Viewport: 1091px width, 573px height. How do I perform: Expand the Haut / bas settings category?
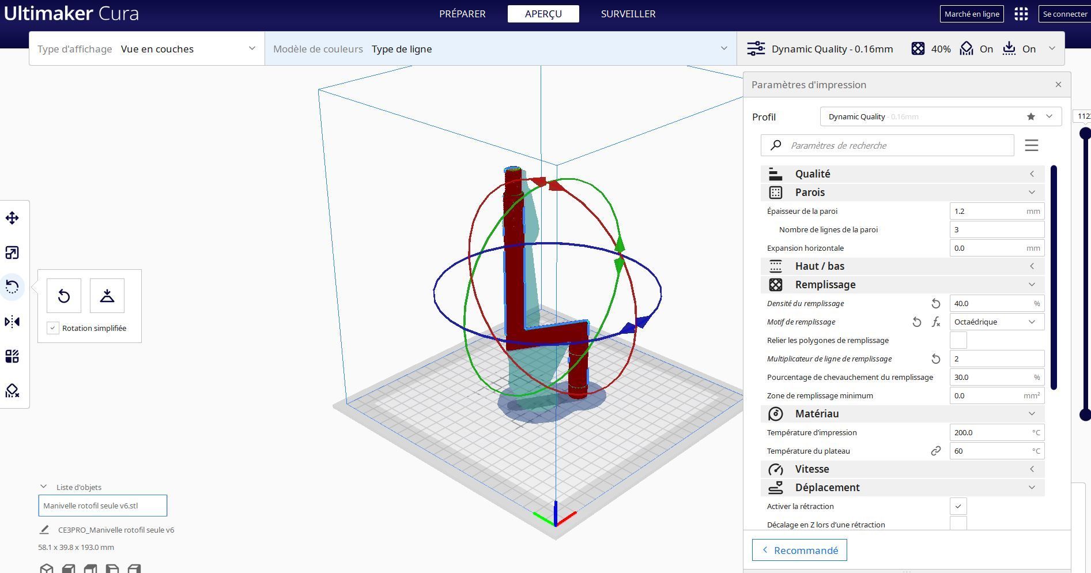903,266
